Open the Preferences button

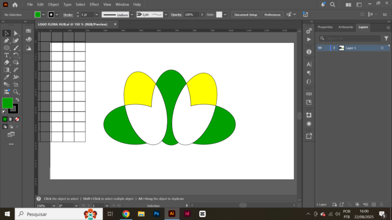click(273, 15)
